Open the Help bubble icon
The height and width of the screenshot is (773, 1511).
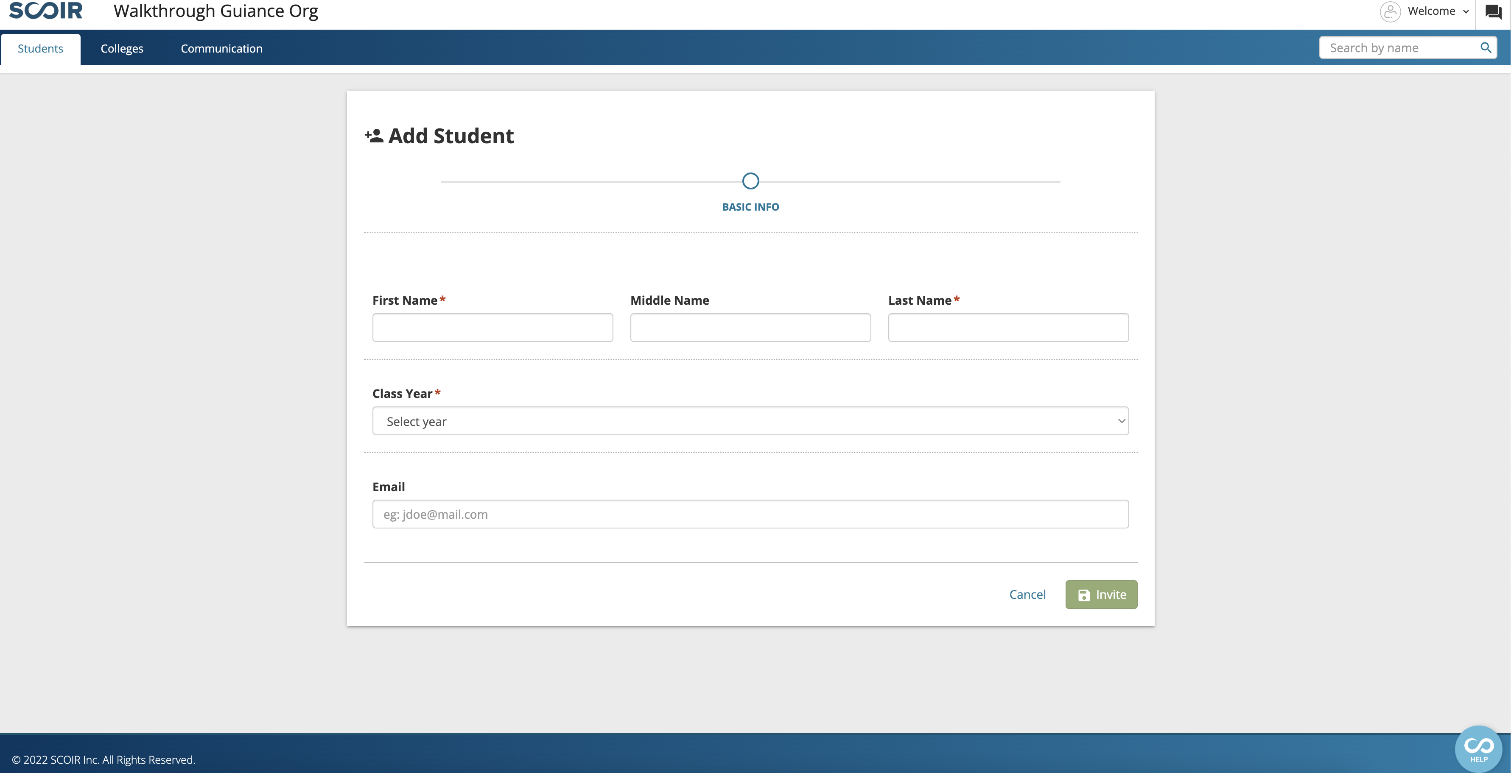pos(1478,748)
